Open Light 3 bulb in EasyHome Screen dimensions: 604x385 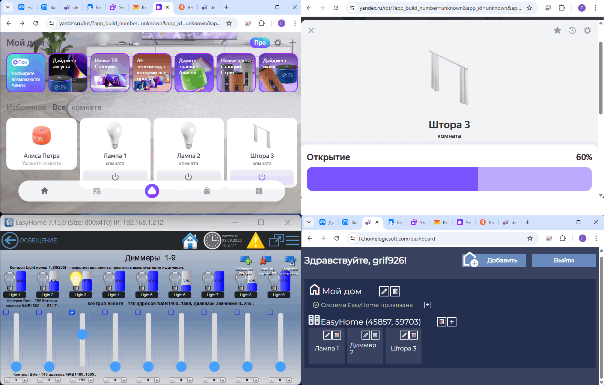tap(76, 281)
